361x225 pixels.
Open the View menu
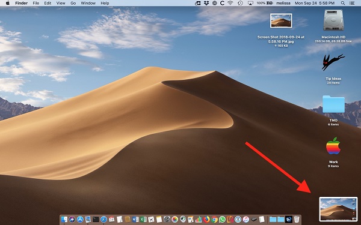61,3
